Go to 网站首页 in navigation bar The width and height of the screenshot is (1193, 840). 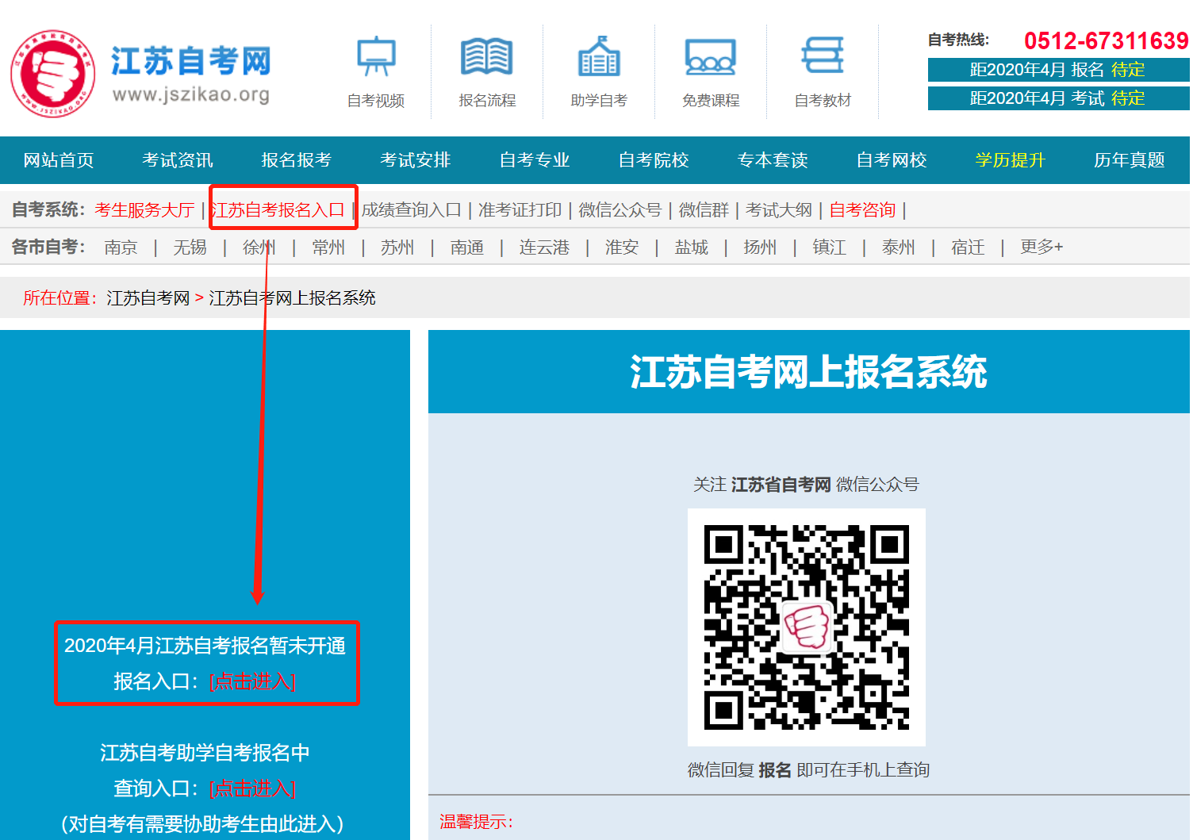(59, 160)
